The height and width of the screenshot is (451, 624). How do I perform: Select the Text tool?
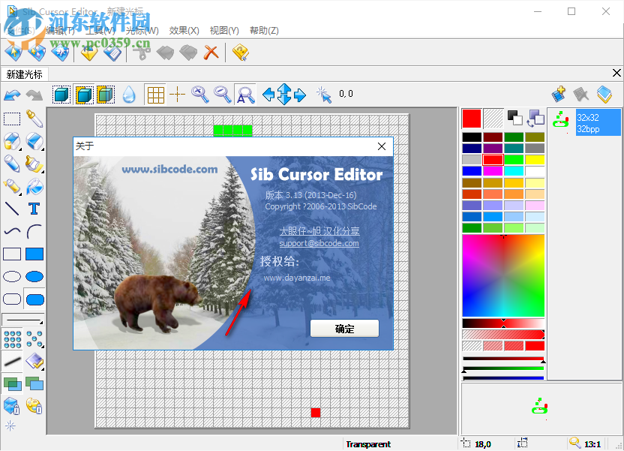tap(34, 209)
